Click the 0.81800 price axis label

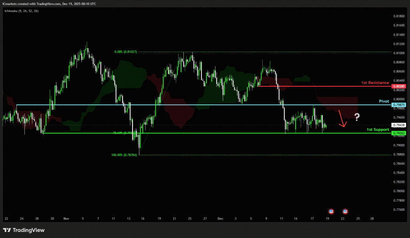coord(399,16)
